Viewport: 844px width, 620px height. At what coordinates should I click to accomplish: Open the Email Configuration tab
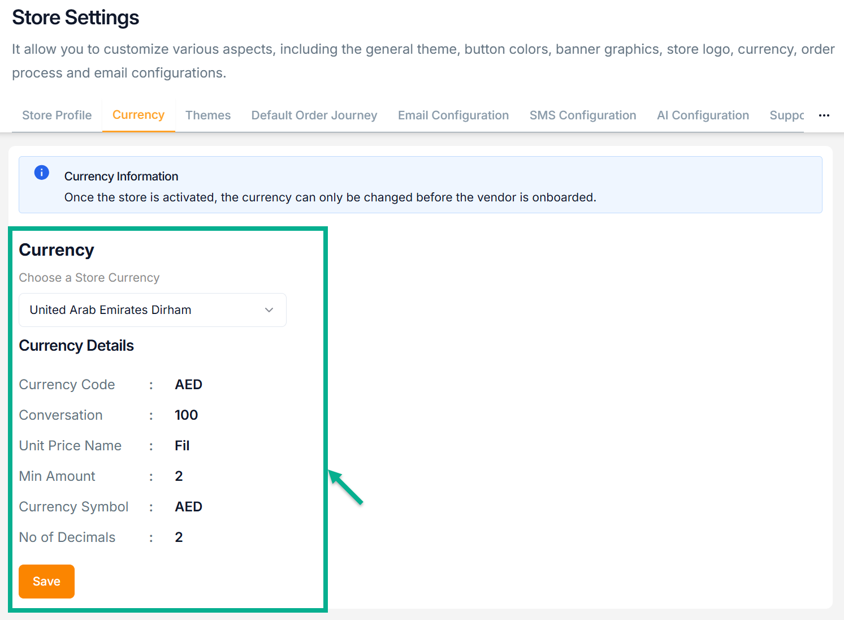[x=453, y=115]
